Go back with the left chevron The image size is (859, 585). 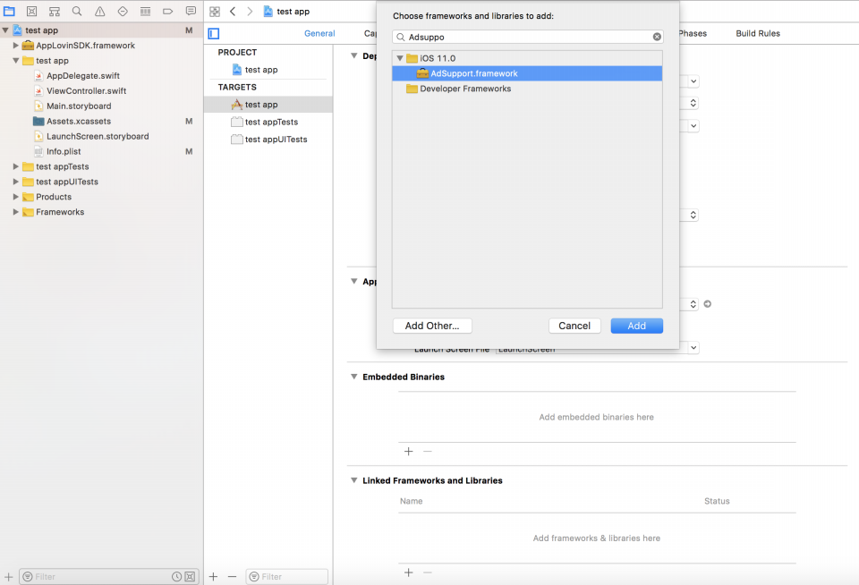point(233,12)
